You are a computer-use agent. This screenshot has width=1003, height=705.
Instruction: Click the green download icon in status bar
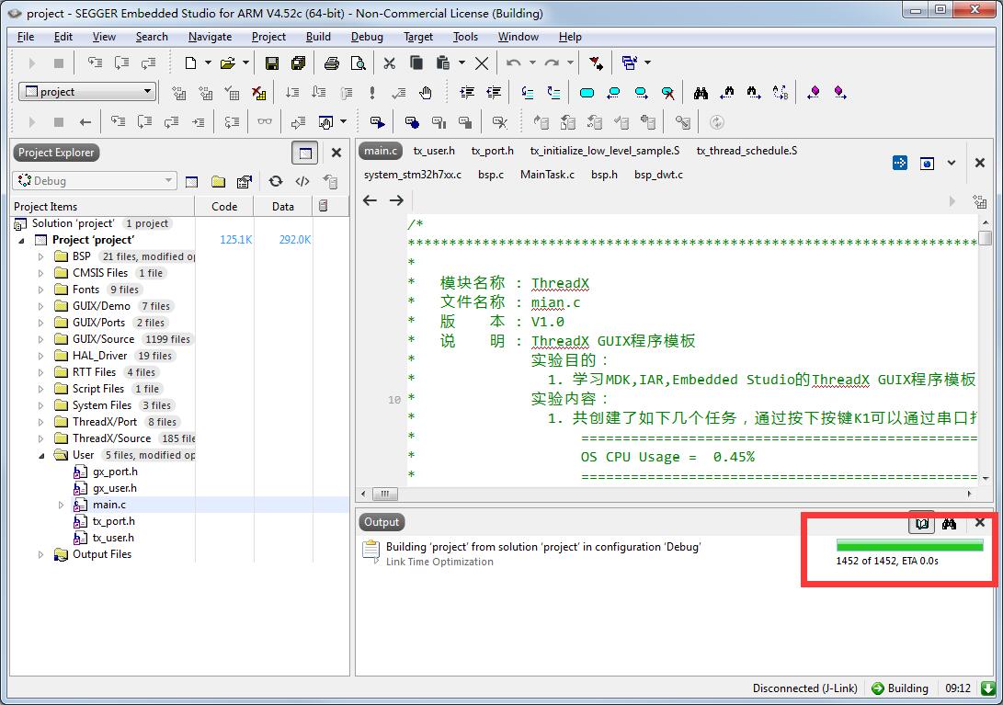[987, 688]
